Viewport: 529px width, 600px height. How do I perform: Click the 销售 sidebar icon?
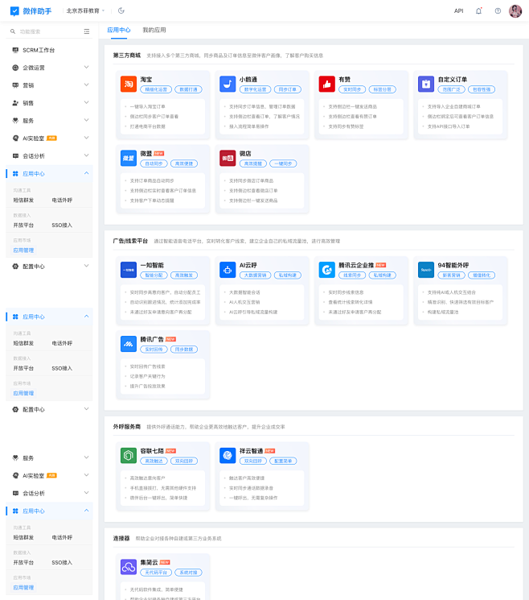point(15,103)
